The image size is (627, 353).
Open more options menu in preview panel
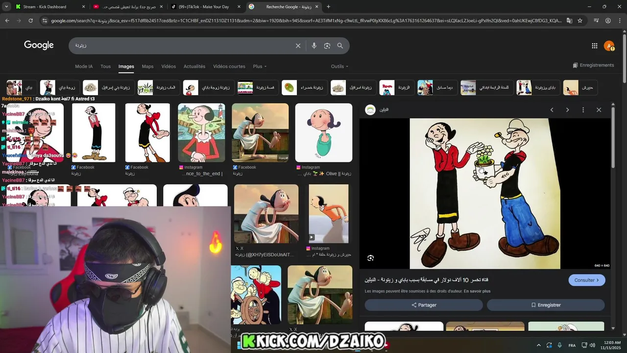tap(583, 110)
